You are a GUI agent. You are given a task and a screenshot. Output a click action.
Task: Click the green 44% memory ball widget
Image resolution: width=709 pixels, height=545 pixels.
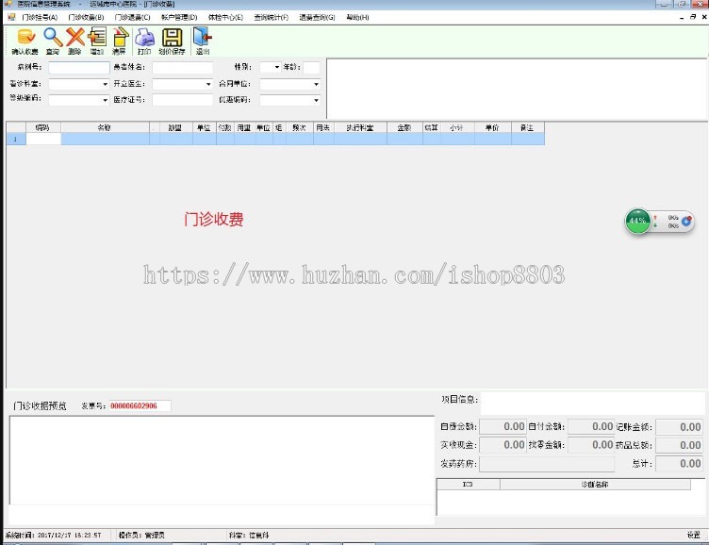(637, 221)
